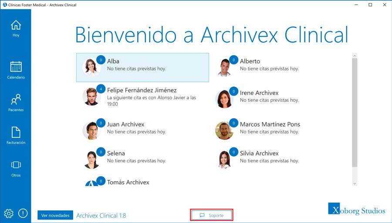
Task: Click Alba's appointment count badge
Action: [x=101, y=60]
